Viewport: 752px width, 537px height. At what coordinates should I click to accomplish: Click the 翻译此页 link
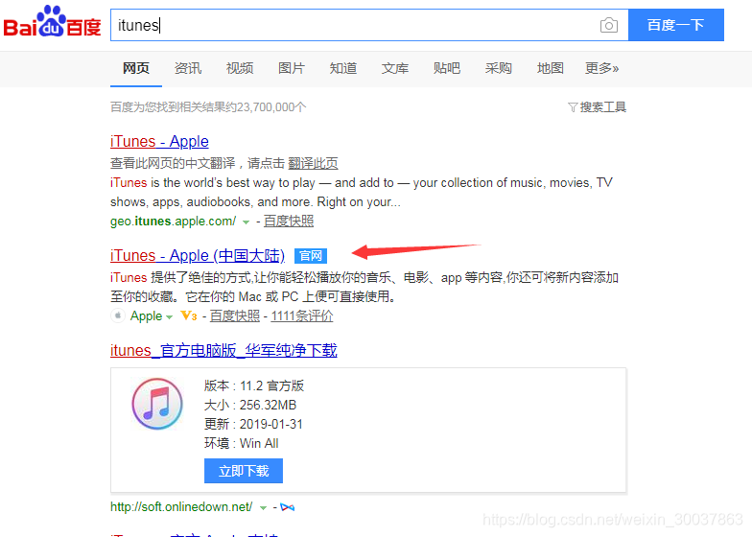(x=313, y=163)
